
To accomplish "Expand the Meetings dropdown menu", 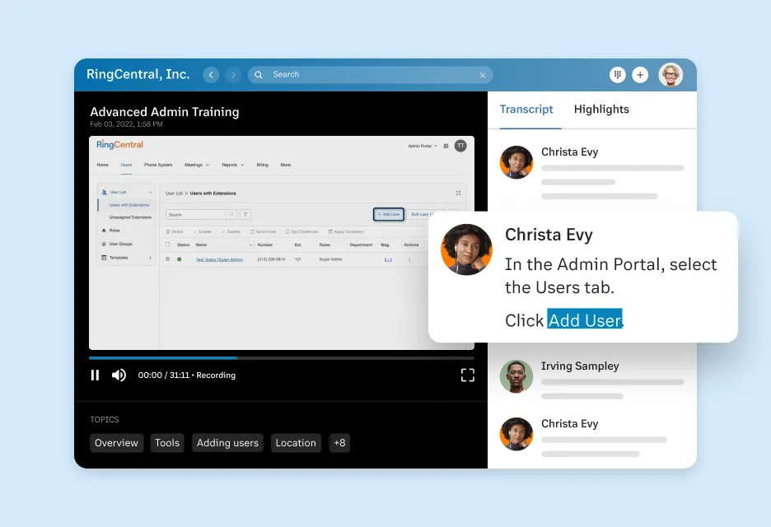I will tap(197, 165).
